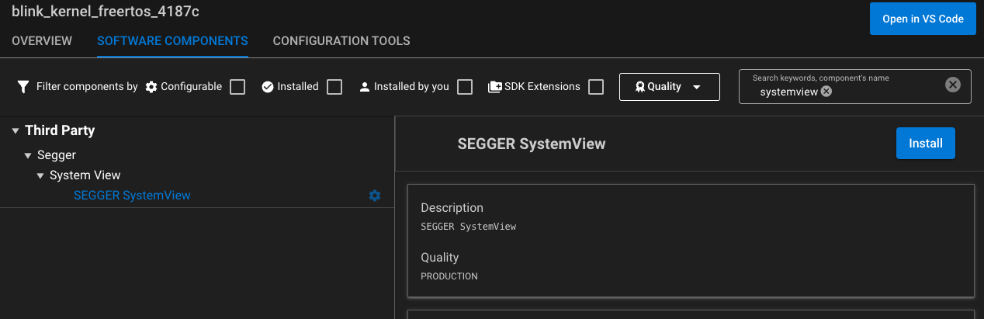The height and width of the screenshot is (319, 984).
Task: Click the System View subgroup label
Action: pos(85,175)
